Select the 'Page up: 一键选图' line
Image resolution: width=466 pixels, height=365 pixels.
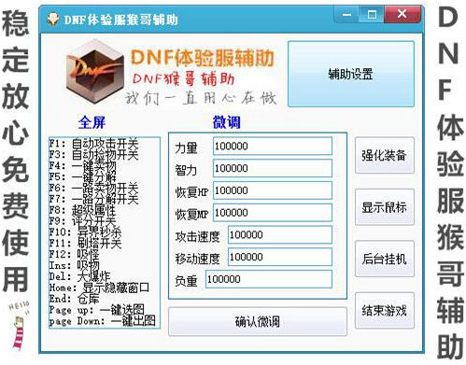[97, 310]
